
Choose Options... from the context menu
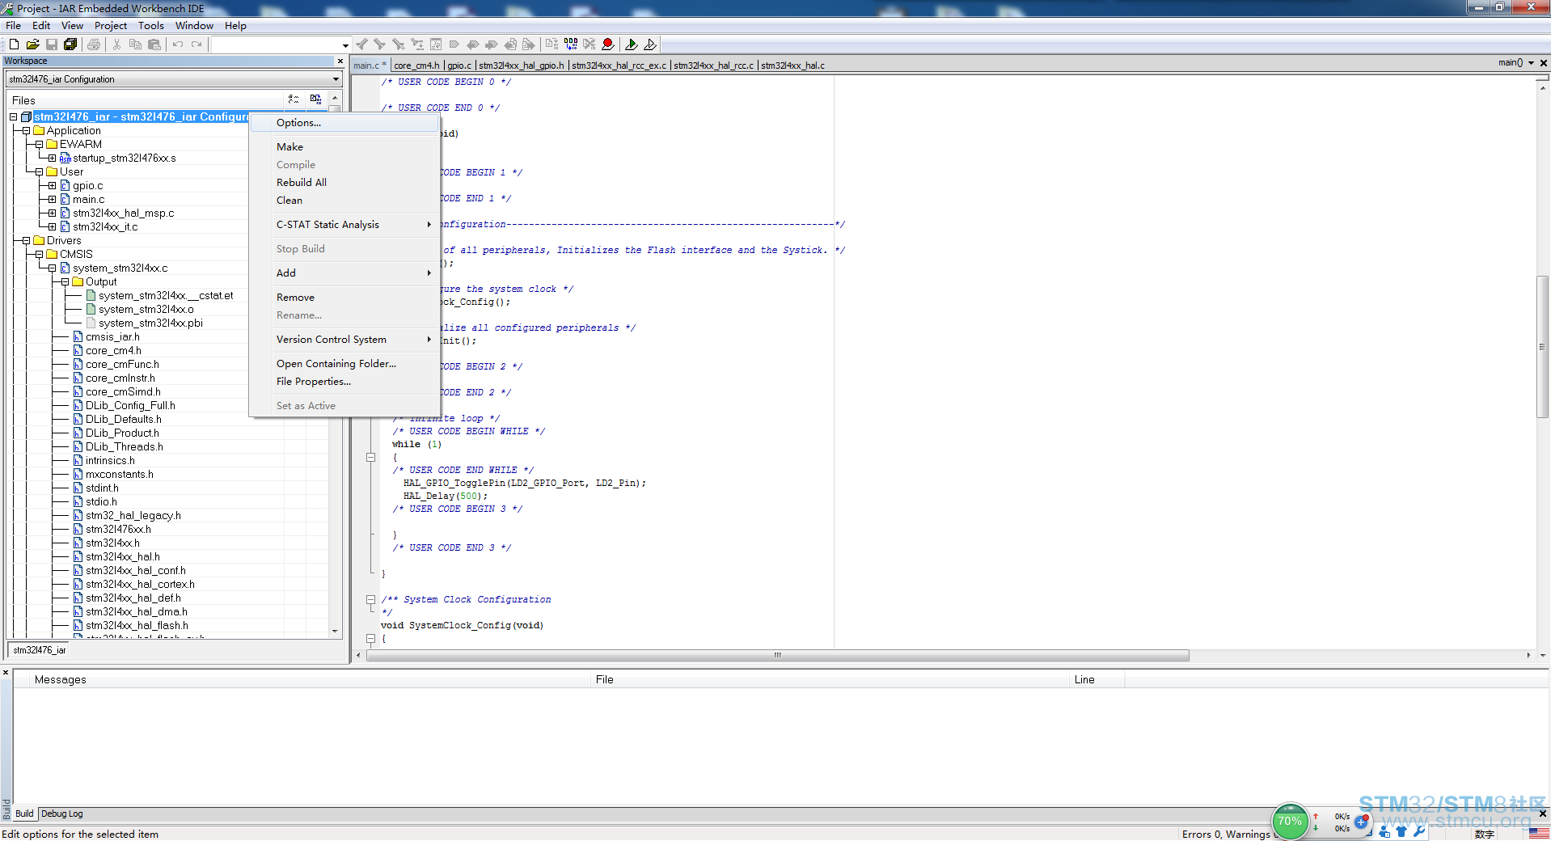[x=344, y=123]
